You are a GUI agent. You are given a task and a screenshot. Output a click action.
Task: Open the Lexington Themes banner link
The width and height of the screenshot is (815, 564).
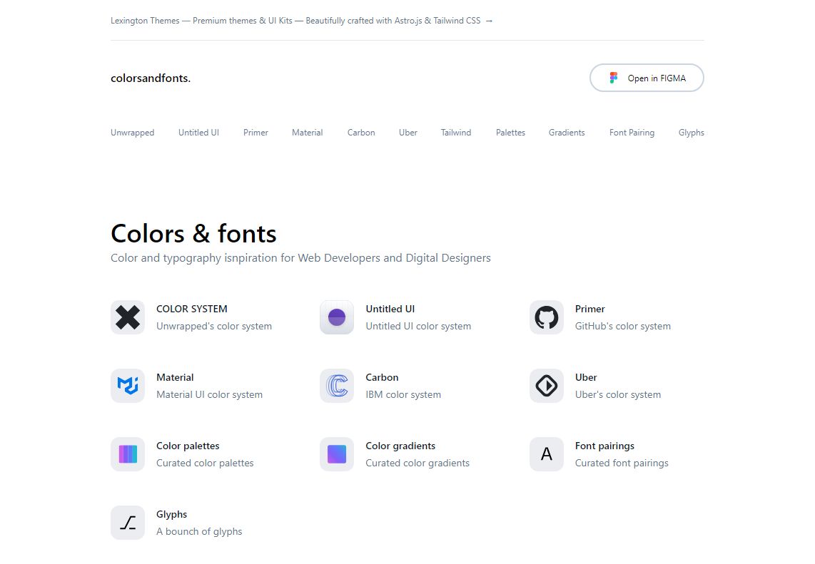[x=301, y=21]
